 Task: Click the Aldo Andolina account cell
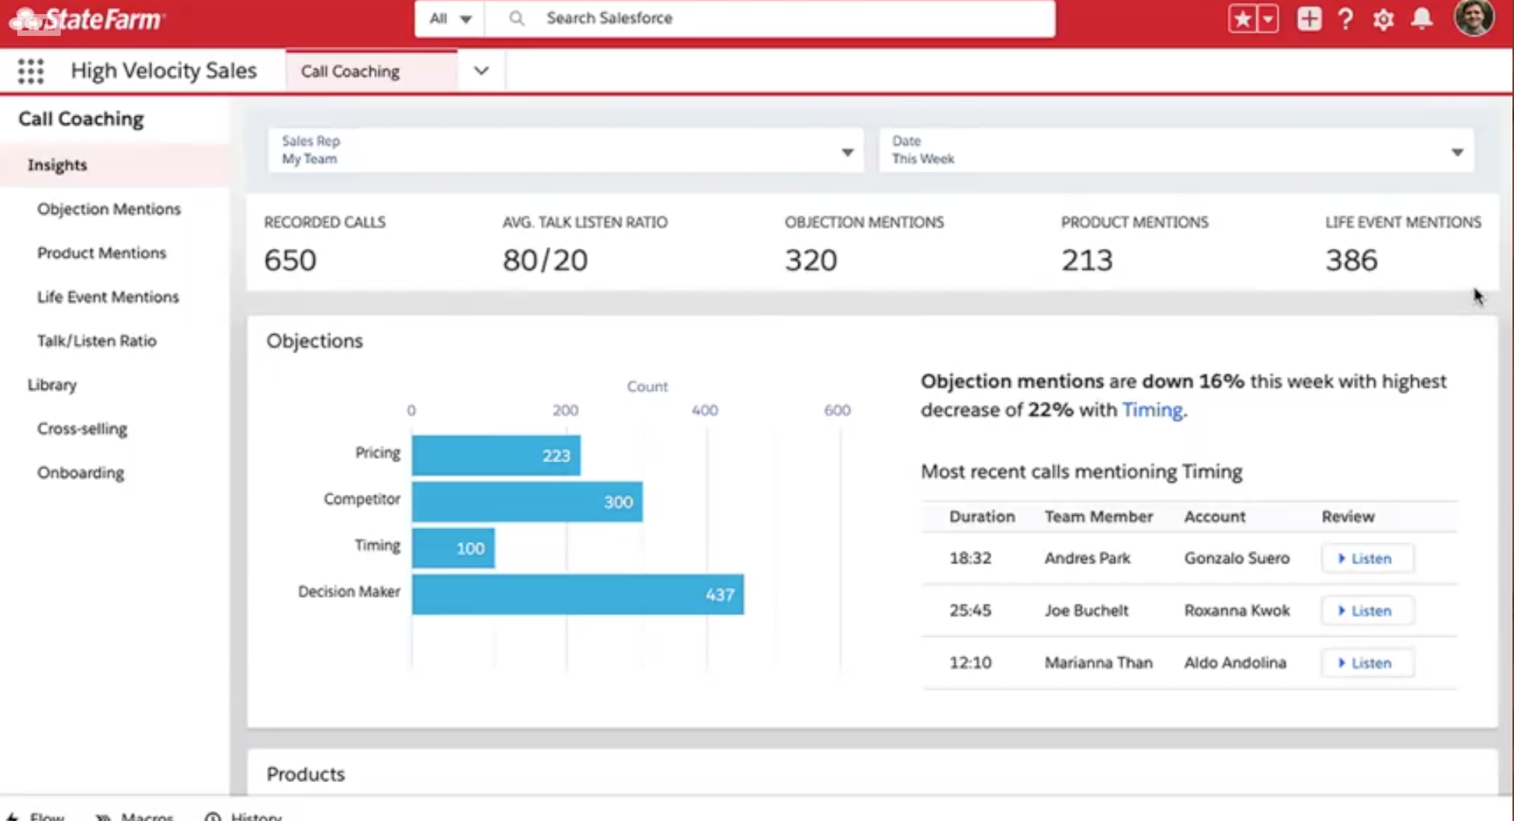tap(1235, 663)
